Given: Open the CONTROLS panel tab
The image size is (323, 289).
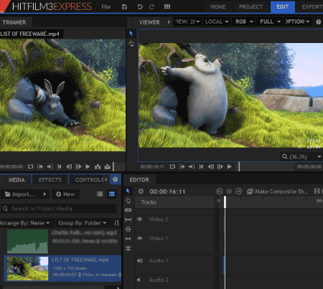Looking at the screenshot, I should click(x=89, y=180).
